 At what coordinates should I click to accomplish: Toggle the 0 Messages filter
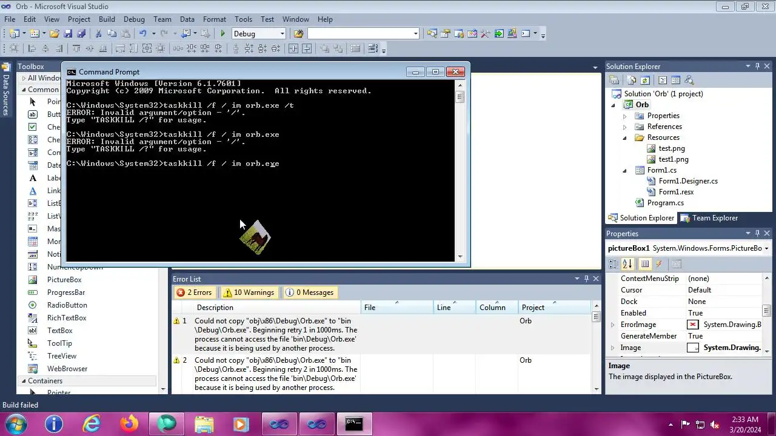click(x=310, y=292)
